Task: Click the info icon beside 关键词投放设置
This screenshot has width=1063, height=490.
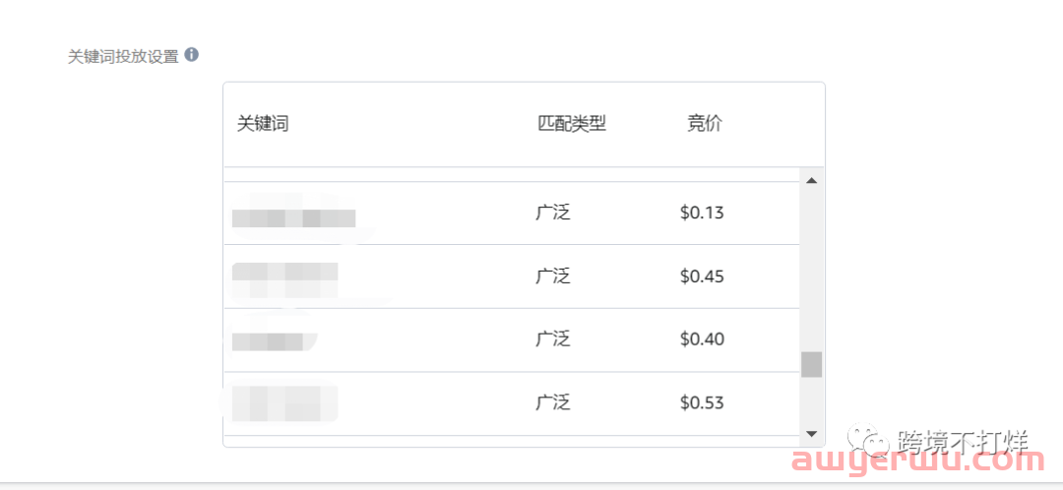Action: [192, 55]
